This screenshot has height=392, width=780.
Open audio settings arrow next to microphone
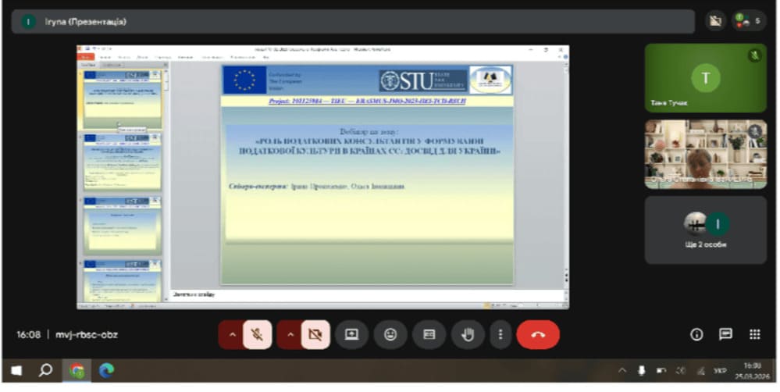point(232,334)
